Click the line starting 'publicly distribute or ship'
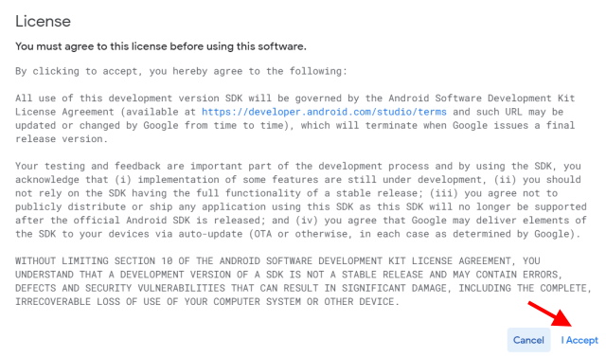The image size is (606, 357). click(x=301, y=206)
